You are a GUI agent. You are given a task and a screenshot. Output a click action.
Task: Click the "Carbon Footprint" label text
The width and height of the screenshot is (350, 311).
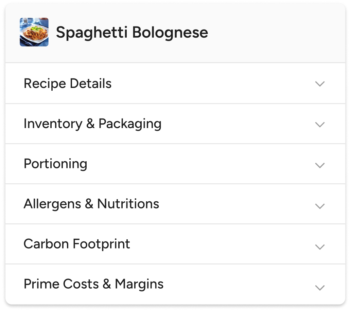click(x=77, y=244)
